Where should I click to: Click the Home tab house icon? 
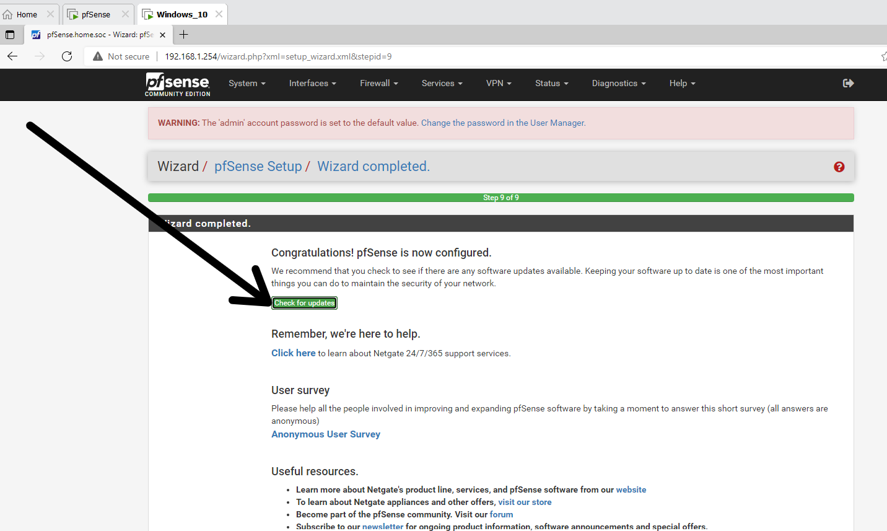[x=8, y=14]
